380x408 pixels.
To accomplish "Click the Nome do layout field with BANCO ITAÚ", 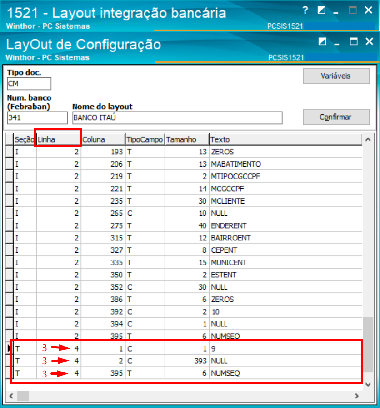I will 176,117.
